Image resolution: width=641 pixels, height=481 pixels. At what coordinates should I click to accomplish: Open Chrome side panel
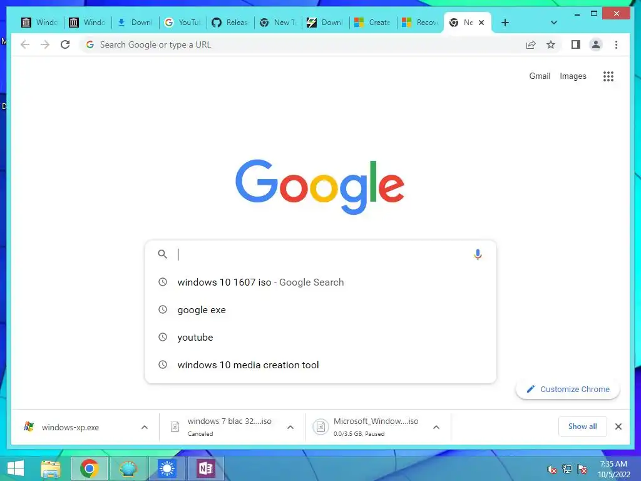[576, 44]
